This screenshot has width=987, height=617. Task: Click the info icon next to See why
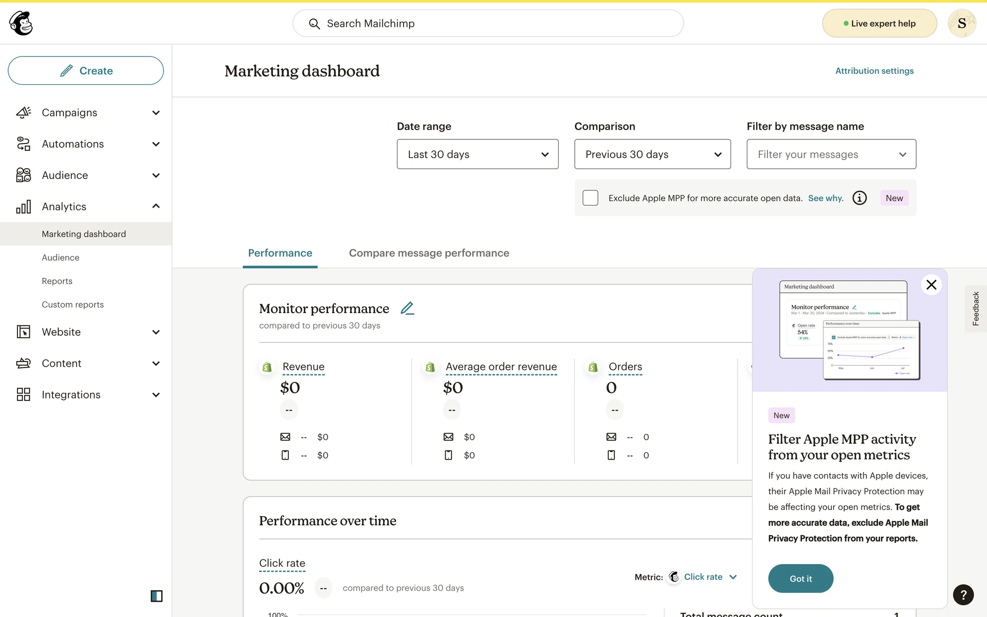(860, 198)
